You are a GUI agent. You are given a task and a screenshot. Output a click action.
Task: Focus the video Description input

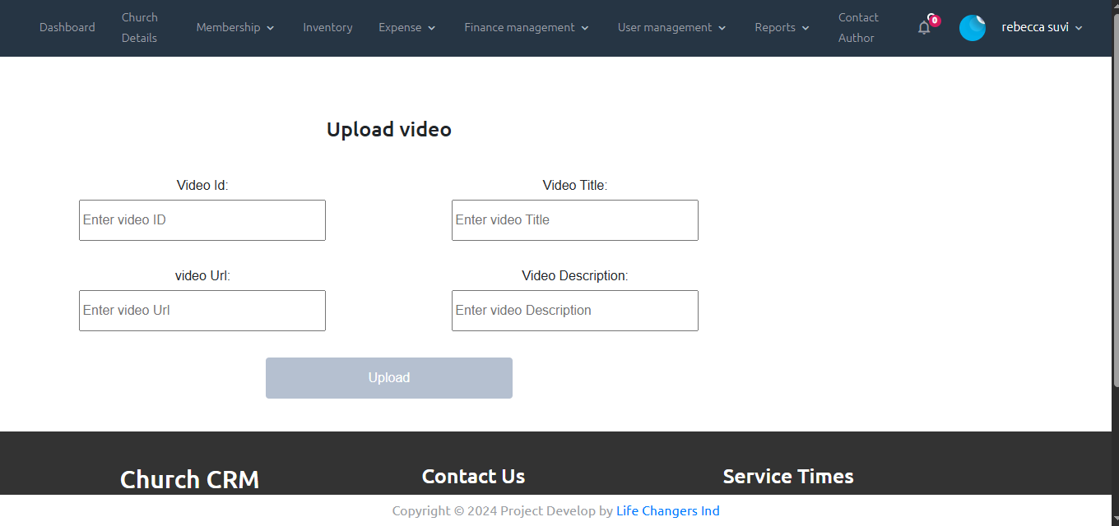[574, 310]
